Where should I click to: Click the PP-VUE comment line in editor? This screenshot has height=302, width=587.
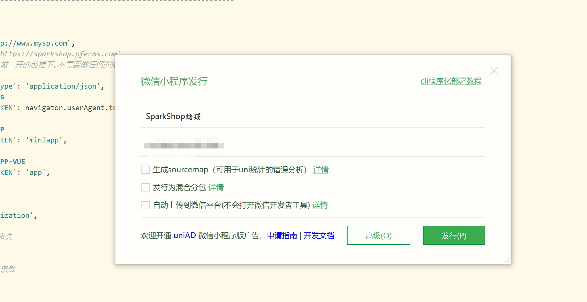click(x=13, y=161)
